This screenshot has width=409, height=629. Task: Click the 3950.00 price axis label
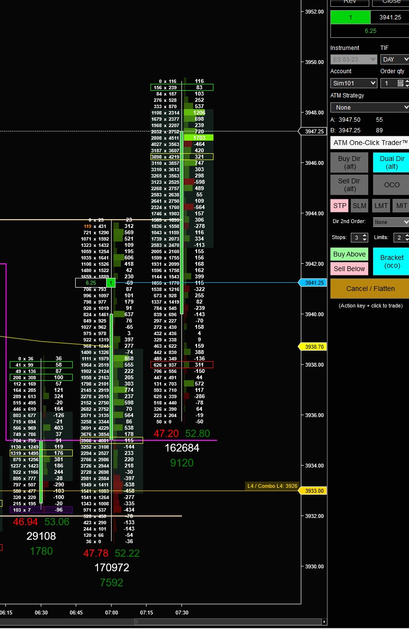pyautogui.click(x=314, y=62)
